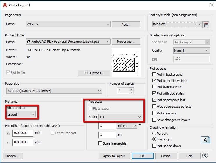The width and height of the screenshot is (216, 163).
Task: Open the Scale 1:1 dropdown
Action: pyautogui.click(x=120, y=117)
